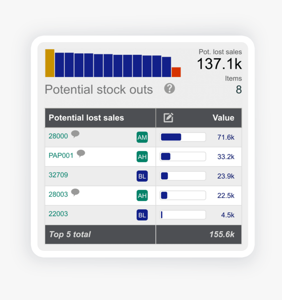Open comment bubble next to PAP001
282x300 pixels.
tap(81, 153)
